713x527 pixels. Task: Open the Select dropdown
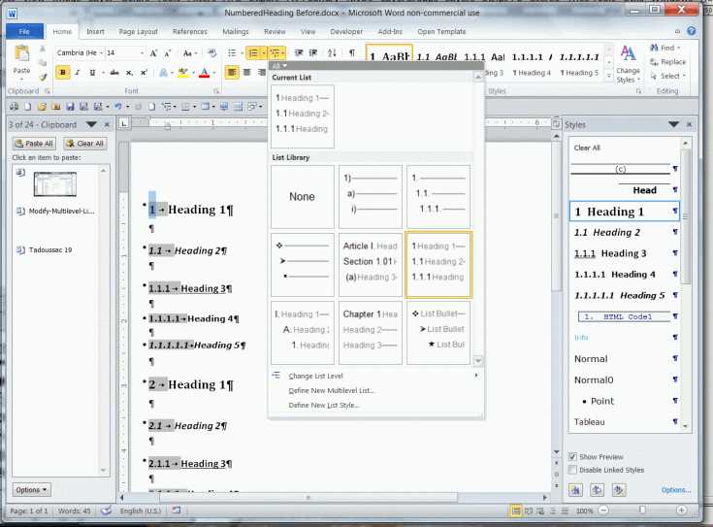[668, 76]
